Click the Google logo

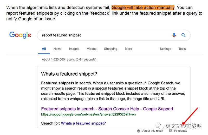click(x=20, y=35)
